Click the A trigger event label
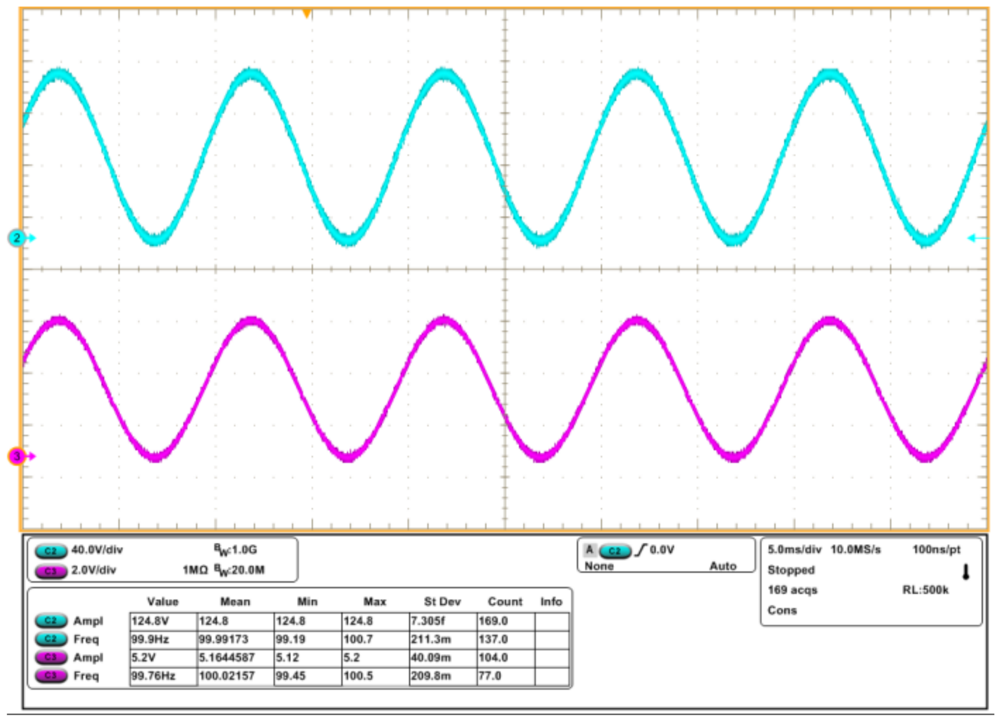The height and width of the screenshot is (720, 1000). [590, 550]
